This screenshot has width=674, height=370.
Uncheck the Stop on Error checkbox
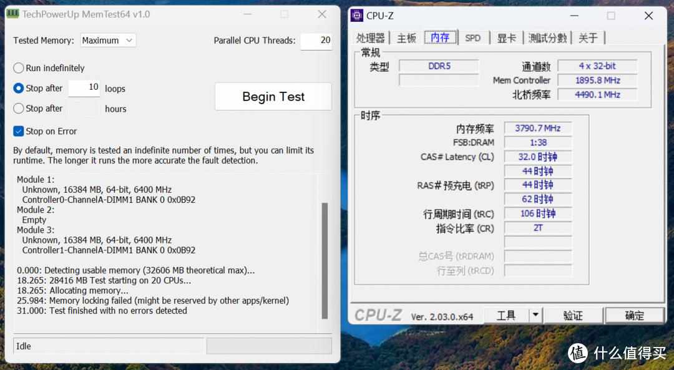[19, 131]
